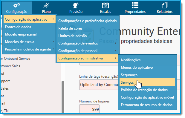This screenshot has width=185, height=118.
Task: Open the Escalas calendar icon
Action: click(x=106, y=5)
